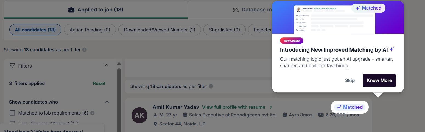
Task: Switch to the 'Applied to job (18)' tab
Action: pyautogui.click(x=96, y=10)
